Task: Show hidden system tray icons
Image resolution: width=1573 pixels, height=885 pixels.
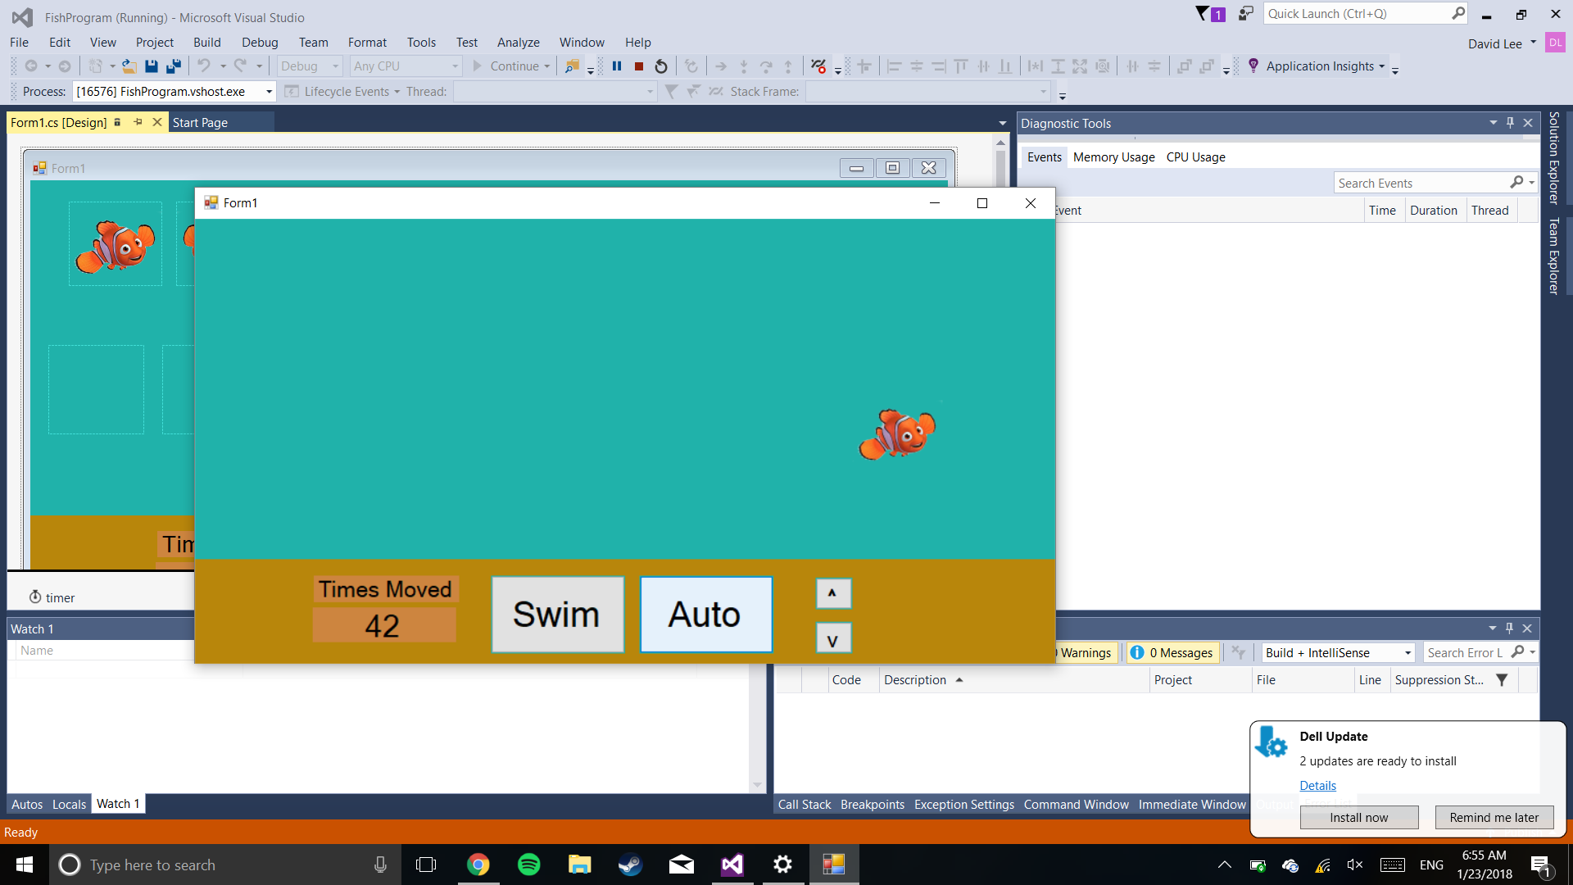Action: coord(1225,865)
